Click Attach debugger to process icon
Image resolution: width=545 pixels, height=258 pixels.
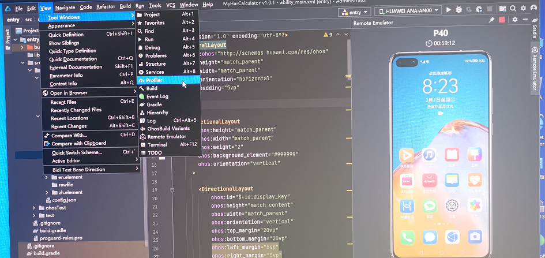pyautogui.click(x=469, y=10)
